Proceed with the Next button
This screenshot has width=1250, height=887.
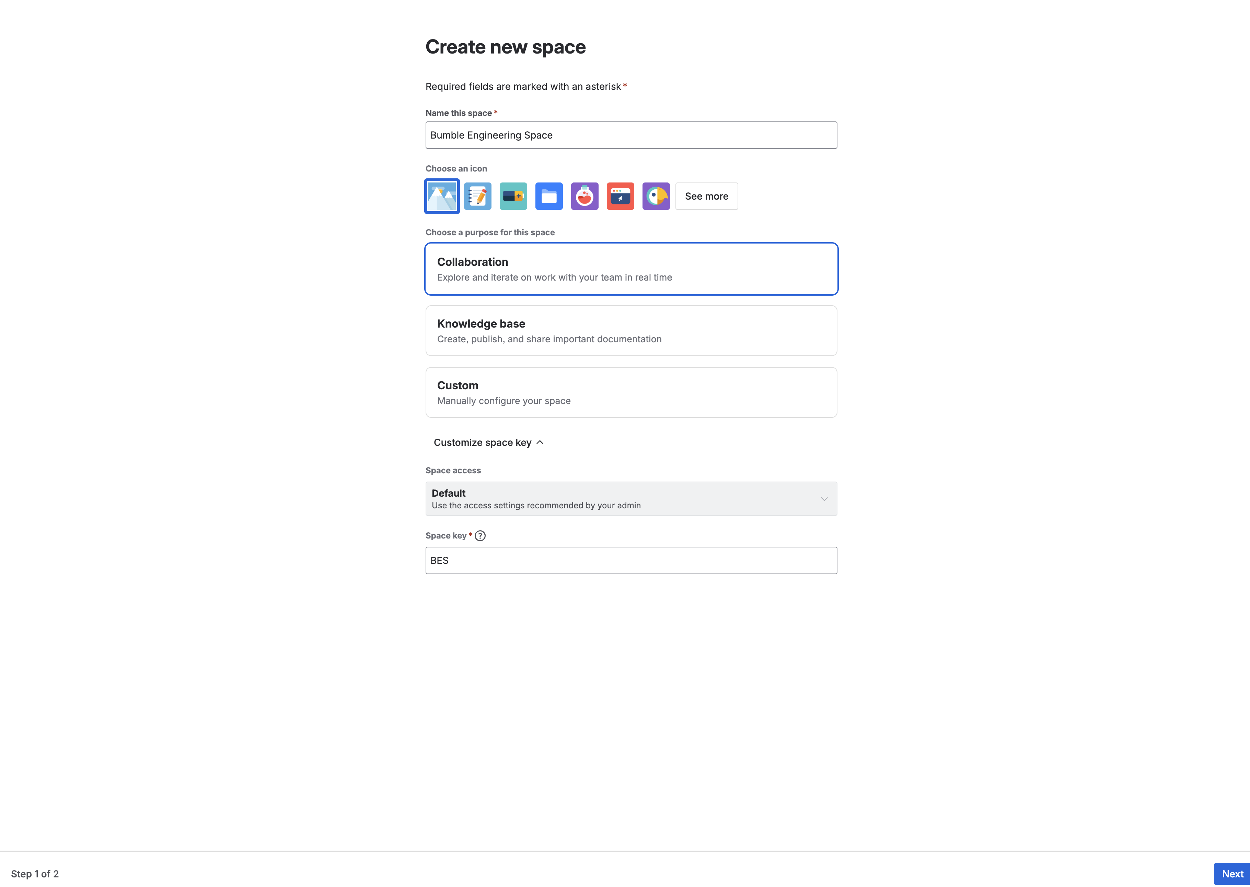pos(1232,874)
